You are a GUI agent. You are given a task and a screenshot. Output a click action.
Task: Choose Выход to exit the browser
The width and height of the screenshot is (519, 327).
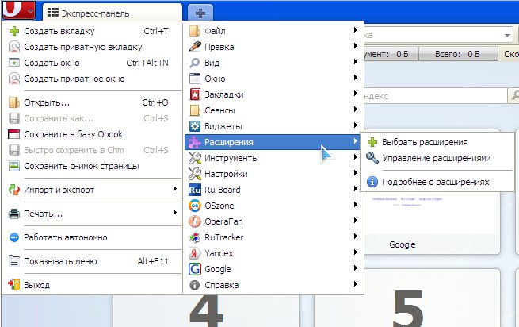(x=36, y=284)
